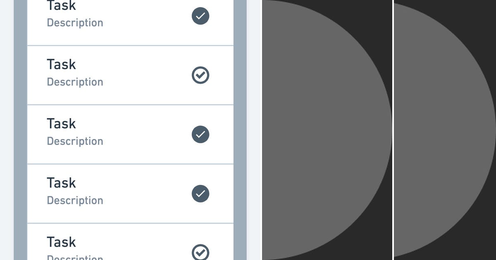Image resolution: width=496 pixels, height=260 pixels.
Task: Click the Task title in the fourth row
Action: (61, 182)
